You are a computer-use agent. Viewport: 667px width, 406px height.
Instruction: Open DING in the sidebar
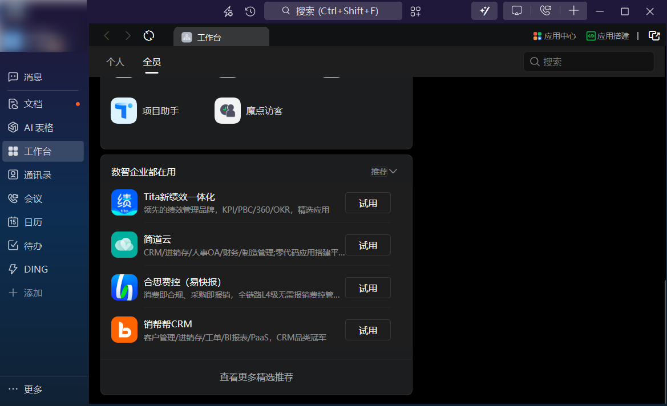[43, 269]
